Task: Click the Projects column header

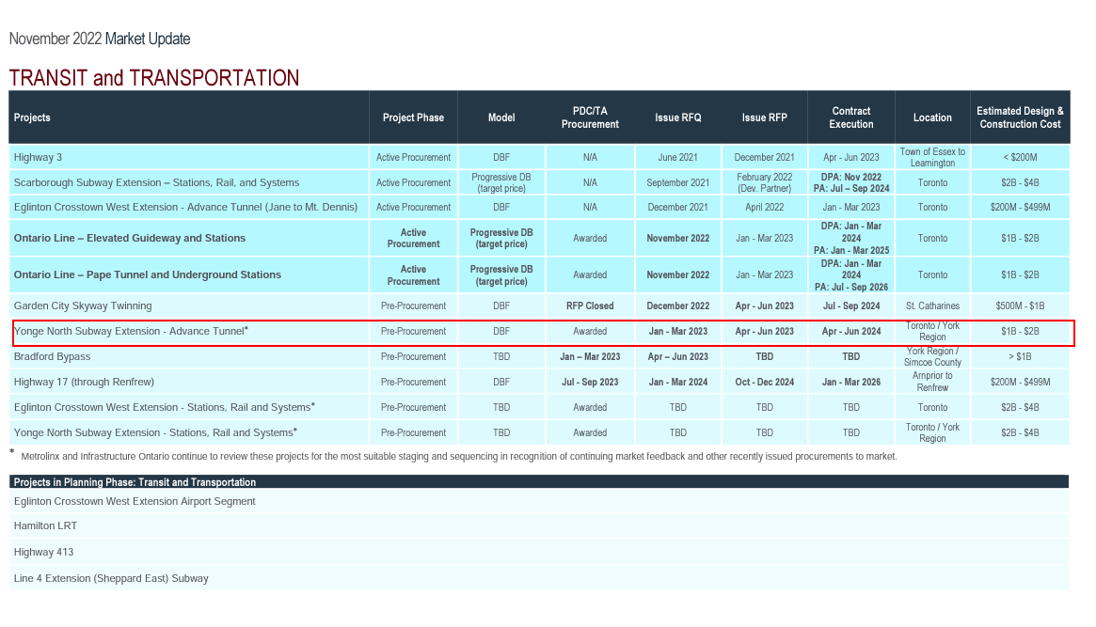Action: [x=32, y=118]
